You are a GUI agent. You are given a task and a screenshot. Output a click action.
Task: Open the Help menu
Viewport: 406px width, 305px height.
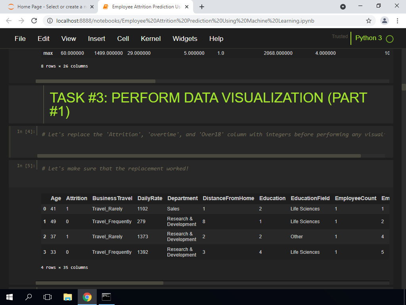pyautogui.click(x=216, y=39)
